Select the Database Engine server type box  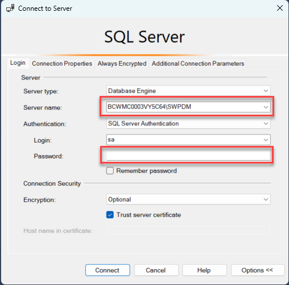(x=188, y=91)
